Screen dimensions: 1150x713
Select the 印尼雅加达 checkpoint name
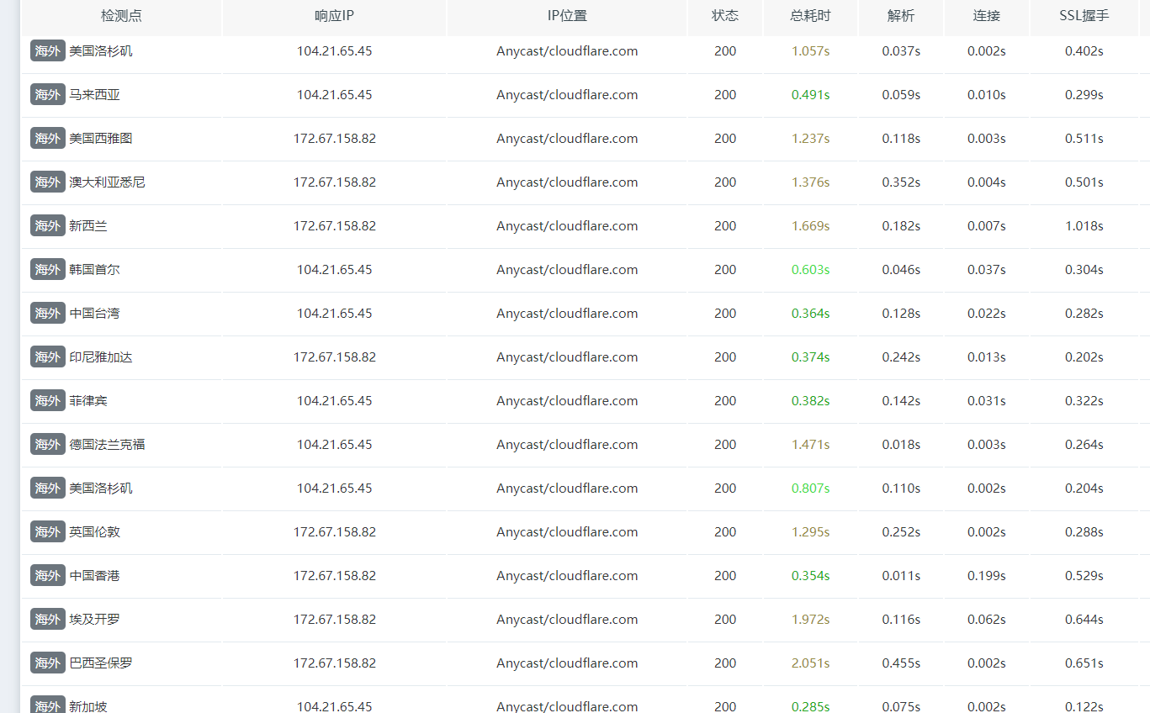coord(101,357)
